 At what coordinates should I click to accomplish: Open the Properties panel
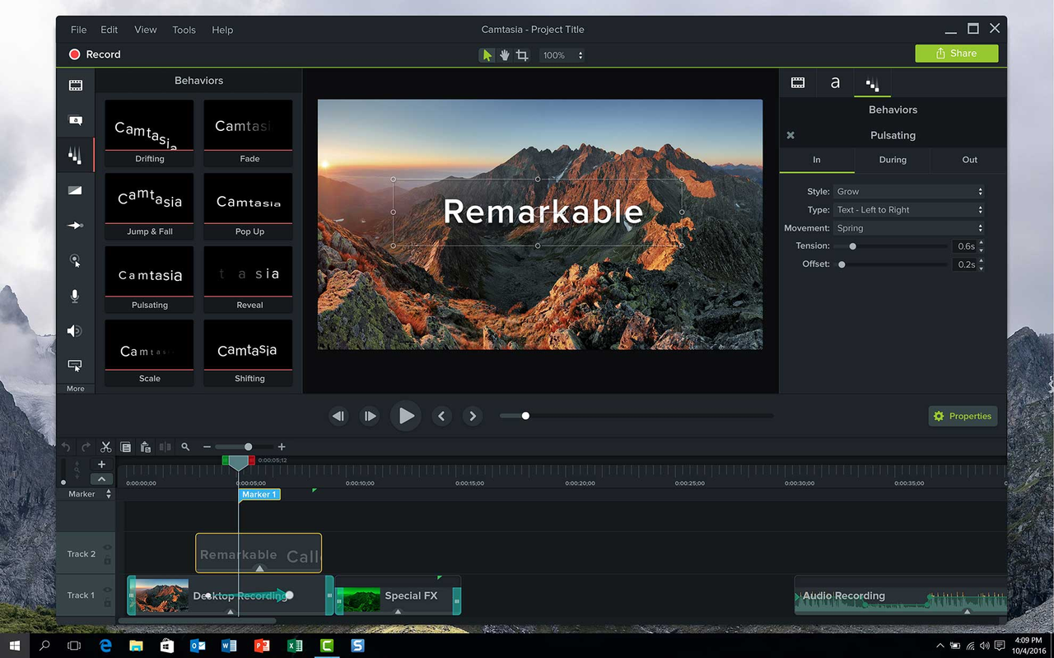click(962, 416)
